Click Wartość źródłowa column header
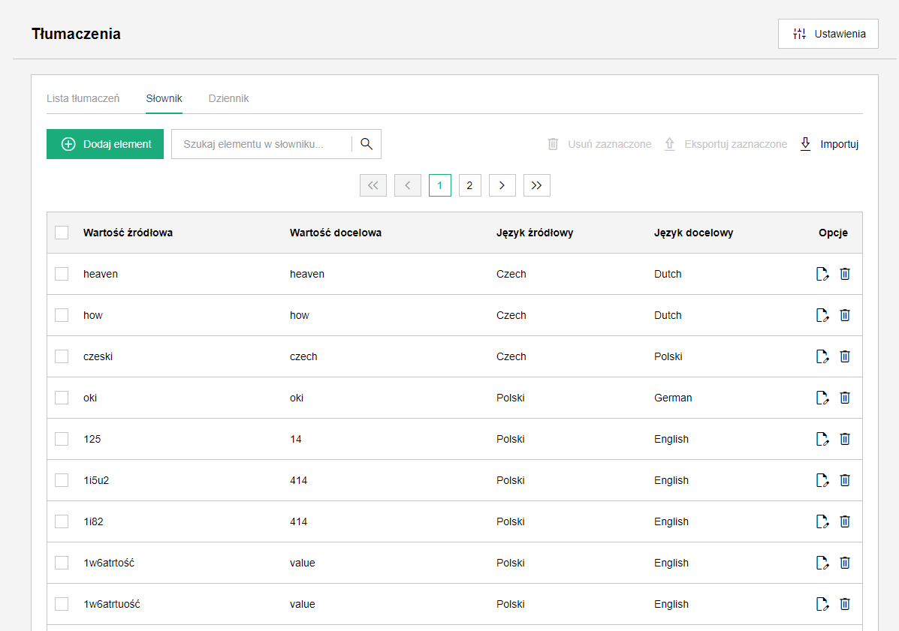Viewport: 899px width, 631px height. pyautogui.click(x=128, y=233)
